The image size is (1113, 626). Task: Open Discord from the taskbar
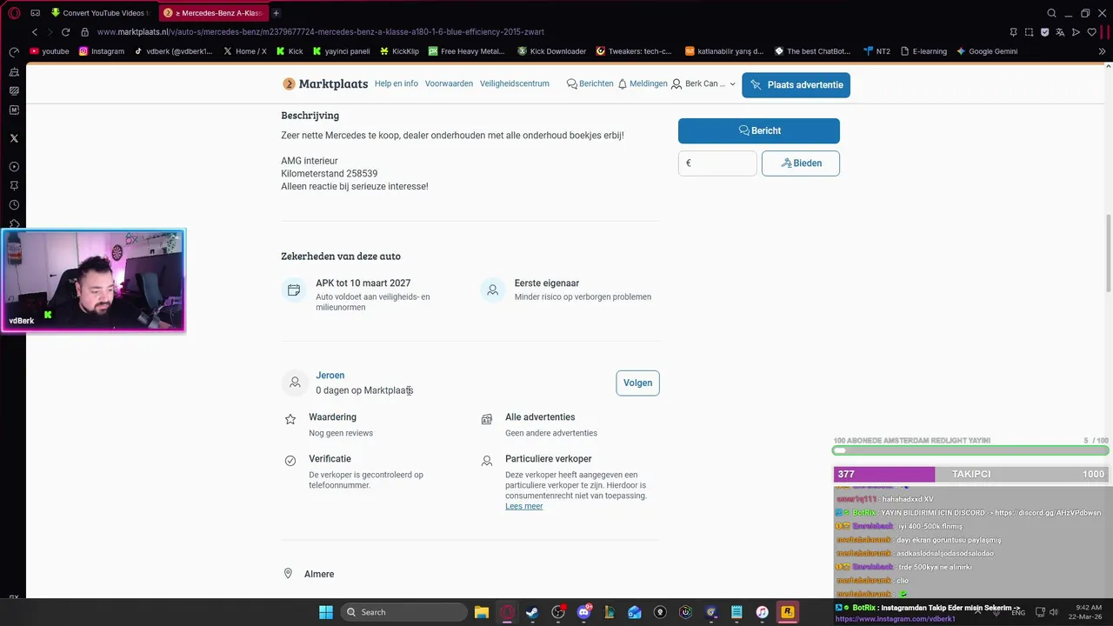pos(583,612)
